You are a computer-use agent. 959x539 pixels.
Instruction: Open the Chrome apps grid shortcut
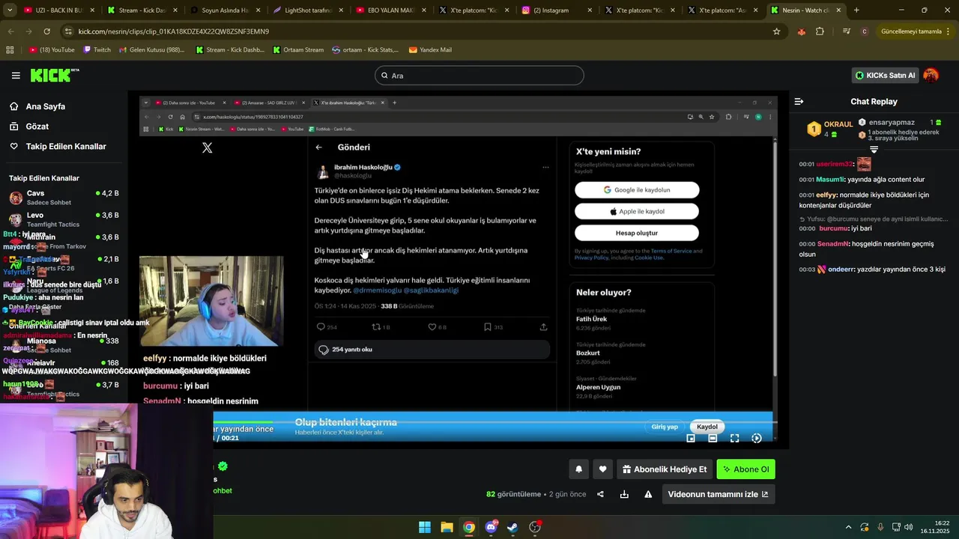click(x=10, y=50)
